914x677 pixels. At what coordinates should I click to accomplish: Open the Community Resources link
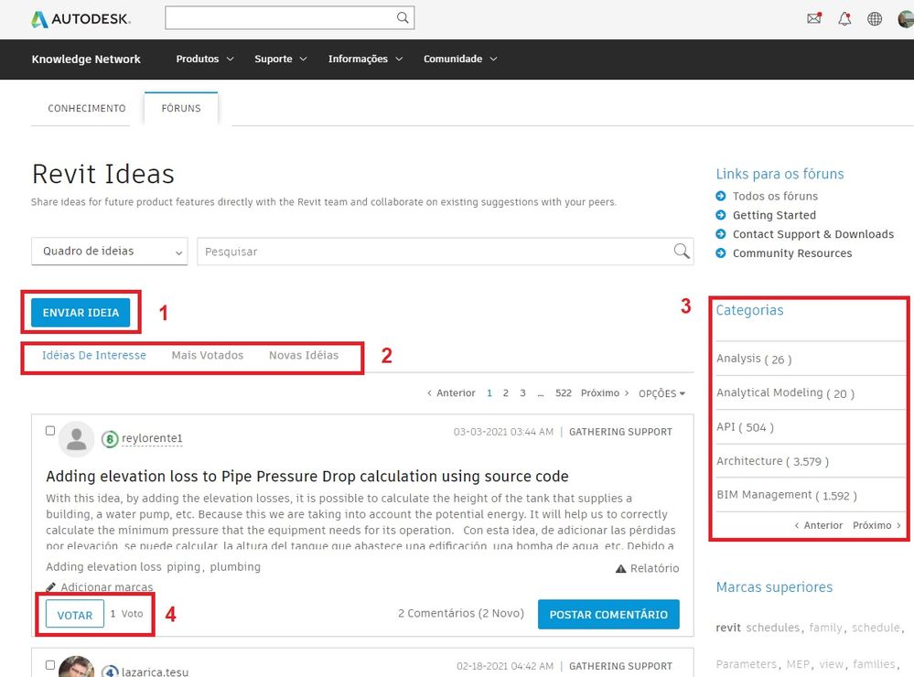(x=792, y=253)
